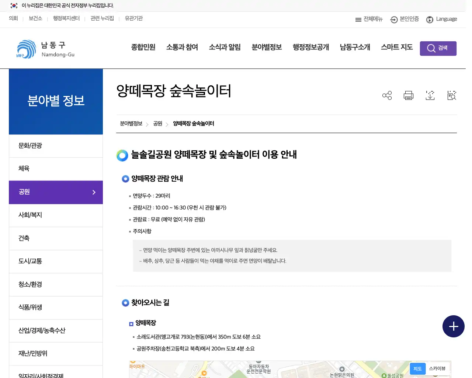Screen dimensions: 472x378
Task: Open the 전체메뉴 hamburger menu
Action: click(369, 20)
